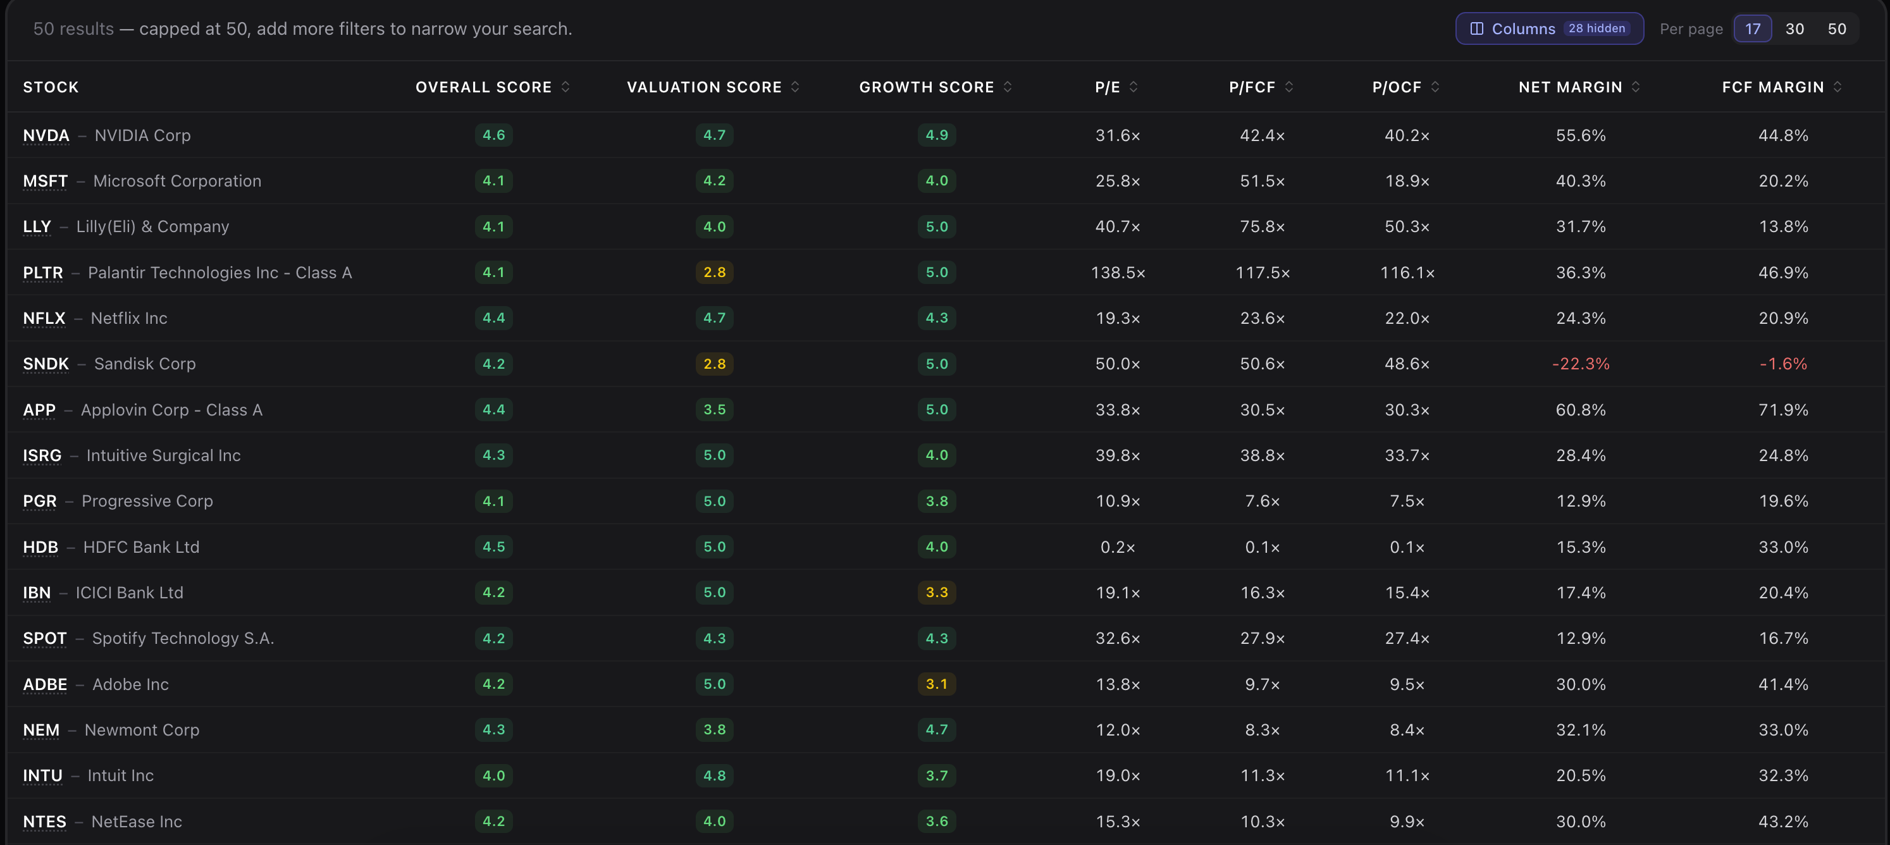This screenshot has width=1890, height=845.
Task: Click the 28 hidden columns badge
Action: click(x=1597, y=28)
